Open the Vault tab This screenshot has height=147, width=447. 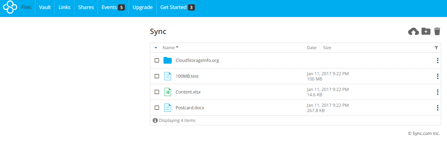pos(45,7)
